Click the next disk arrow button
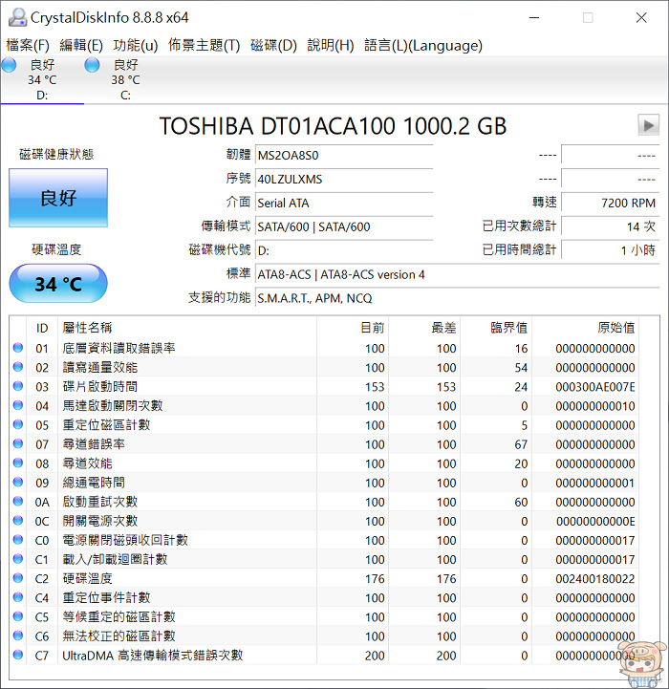Viewport: 669px width, 689px height. [648, 125]
